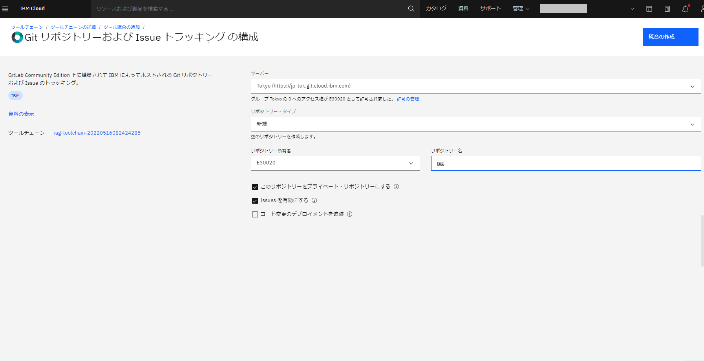Go to ツールチェーンの詳細 breadcrumb
This screenshot has width=704, height=361.
(x=73, y=27)
